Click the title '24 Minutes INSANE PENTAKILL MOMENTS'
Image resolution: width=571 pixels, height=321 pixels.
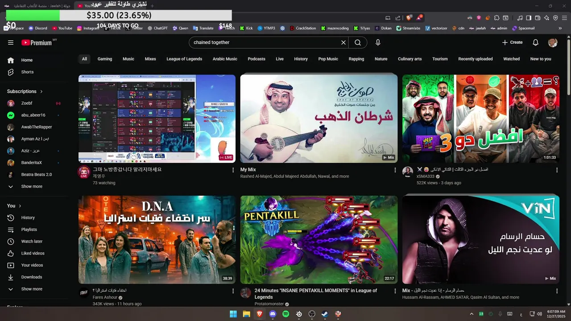tap(316, 294)
